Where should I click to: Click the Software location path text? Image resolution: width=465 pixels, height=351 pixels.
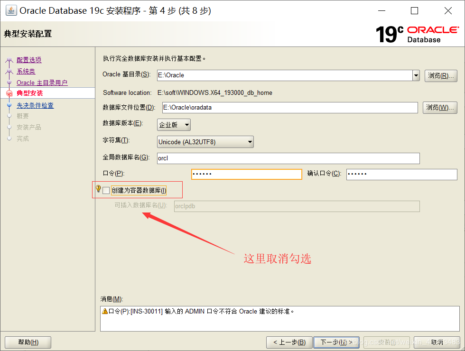[x=214, y=93]
